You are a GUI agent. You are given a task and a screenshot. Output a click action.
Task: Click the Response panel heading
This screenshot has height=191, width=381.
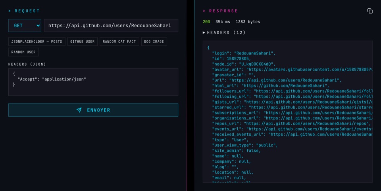click(220, 11)
